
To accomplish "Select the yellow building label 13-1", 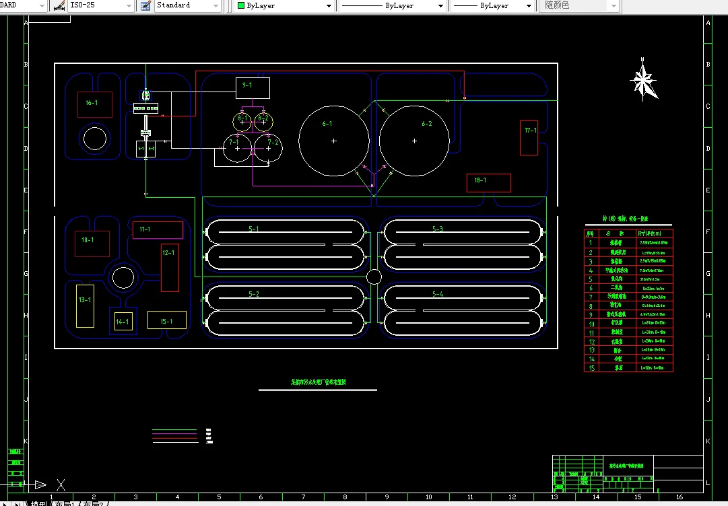I will (84, 300).
